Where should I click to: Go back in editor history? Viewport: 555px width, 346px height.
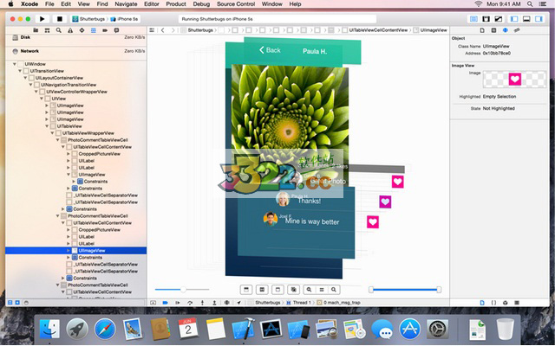[x=163, y=30]
